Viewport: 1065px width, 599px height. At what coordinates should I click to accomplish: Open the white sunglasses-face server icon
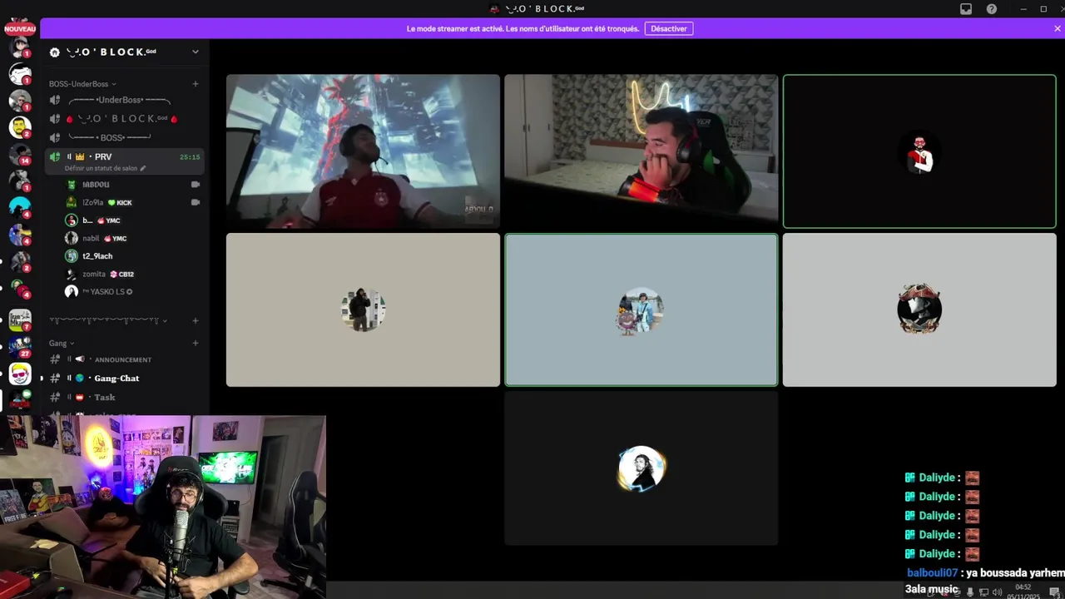(20, 374)
